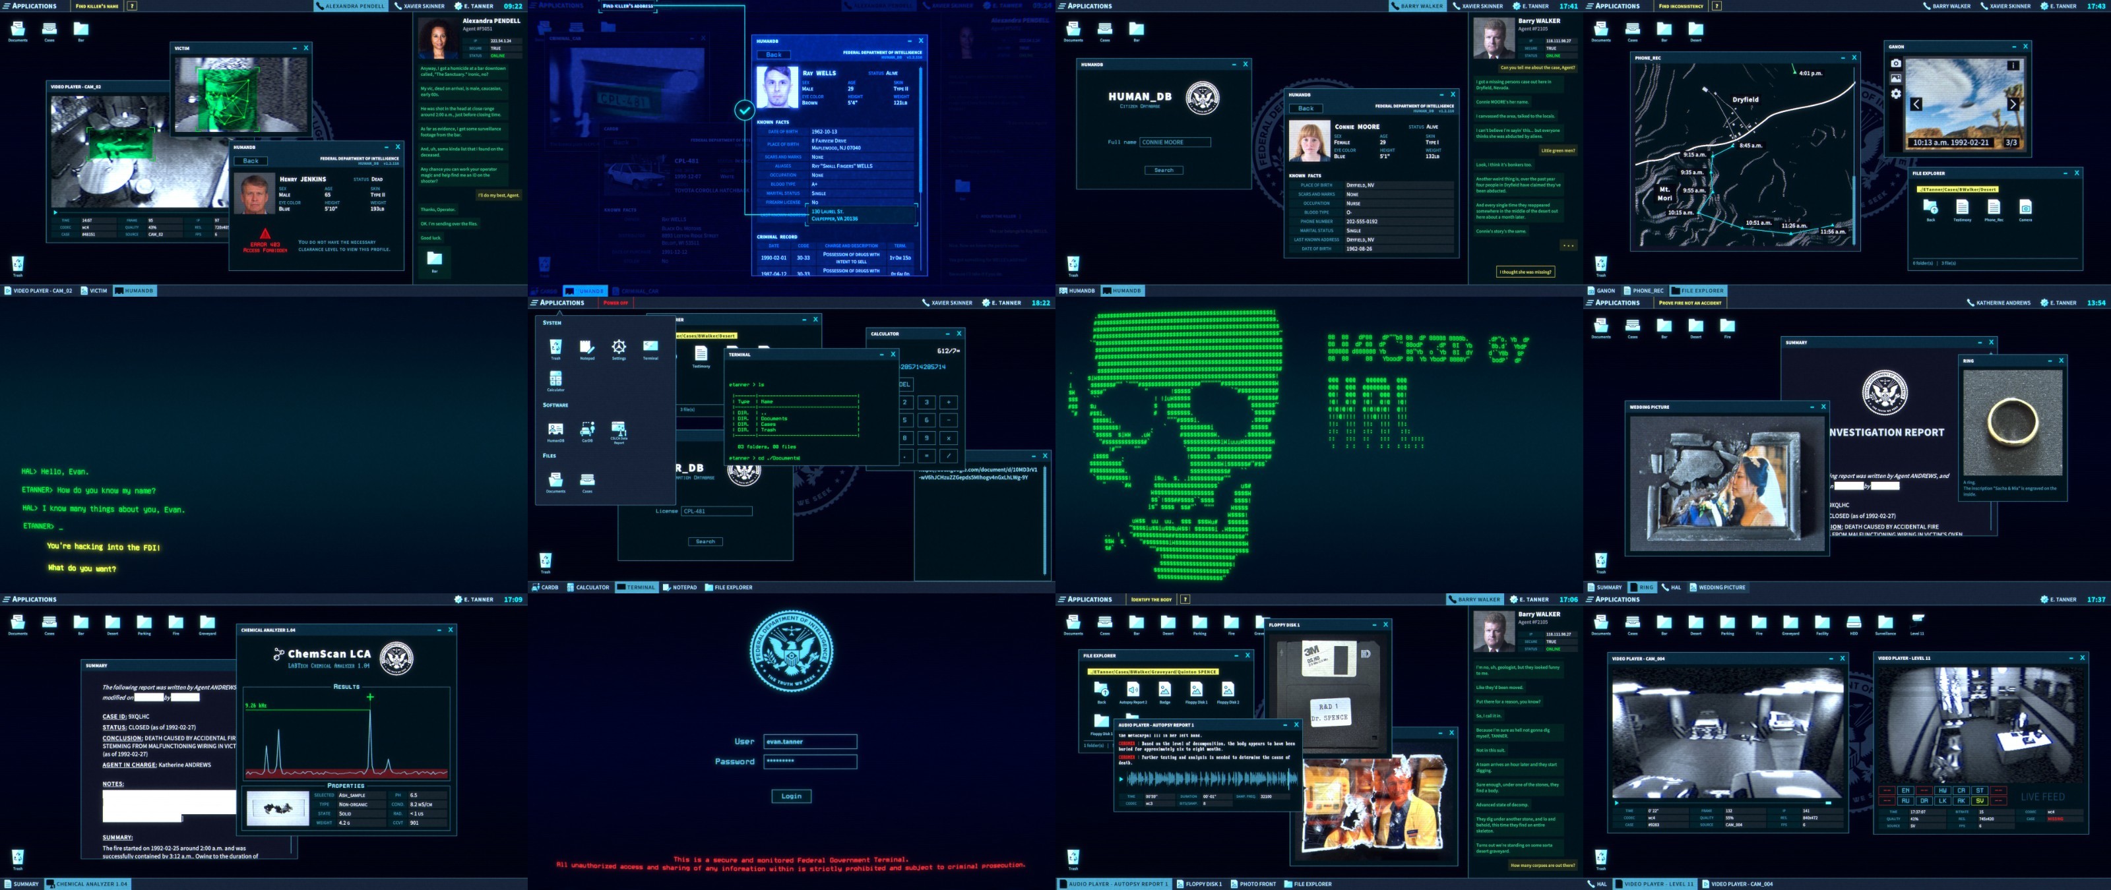Screen dimensions: 2111x890
Task: Switch to CARDB taskbar tab
Action: pos(545,587)
